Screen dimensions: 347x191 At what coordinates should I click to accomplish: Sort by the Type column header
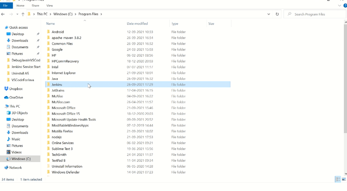point(175,23)
